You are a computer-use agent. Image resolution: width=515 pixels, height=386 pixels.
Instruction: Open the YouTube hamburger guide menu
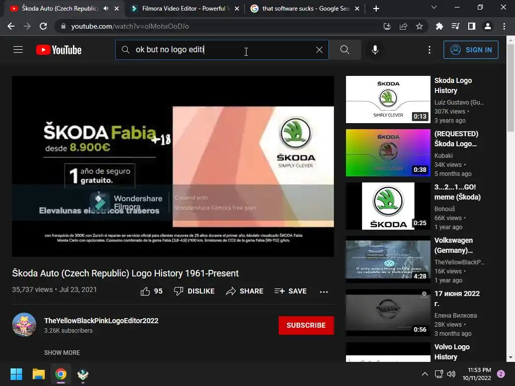point(18,50)
